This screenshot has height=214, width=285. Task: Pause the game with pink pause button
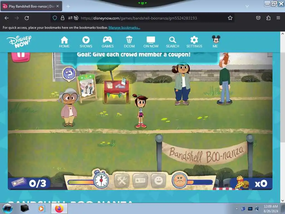coord(21,56)
